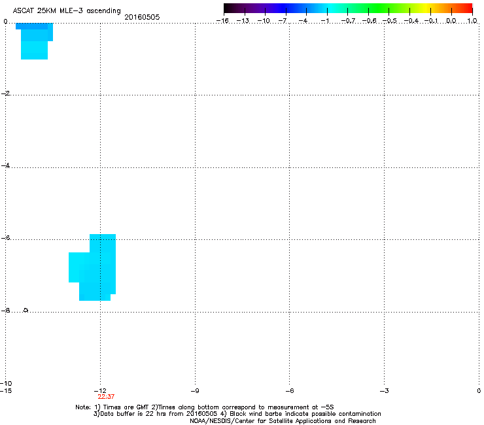Click the color bar label '-4'
The width and height of the screenshot is (484, 425).
(x=303, y=21)
